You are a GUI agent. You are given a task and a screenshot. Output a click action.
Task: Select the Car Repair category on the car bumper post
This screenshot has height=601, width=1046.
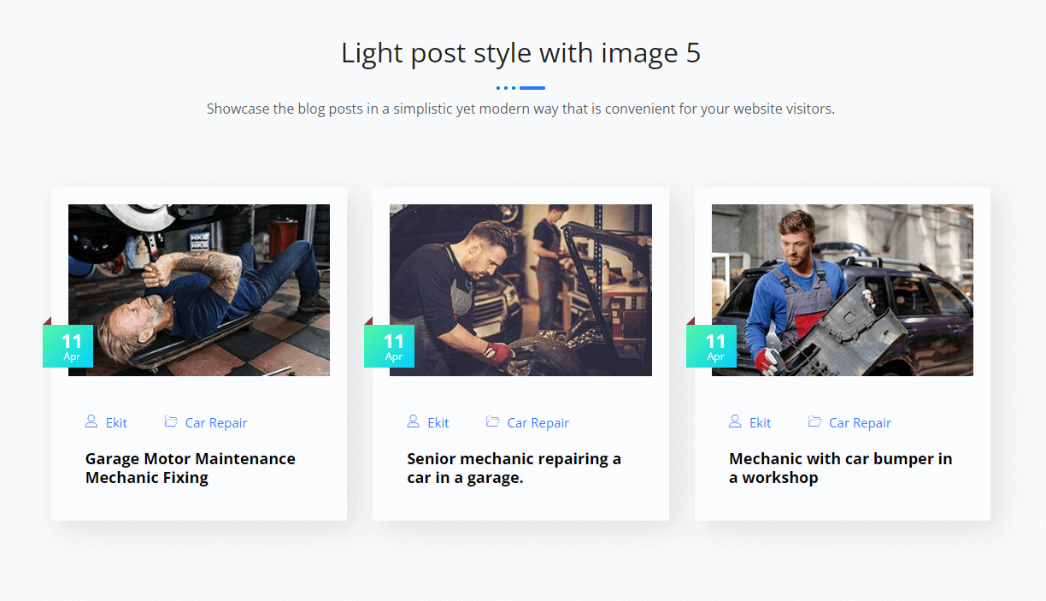pyautogui.click(x=860, y=423)
